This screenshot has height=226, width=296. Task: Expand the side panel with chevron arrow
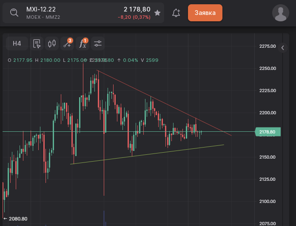283,48
